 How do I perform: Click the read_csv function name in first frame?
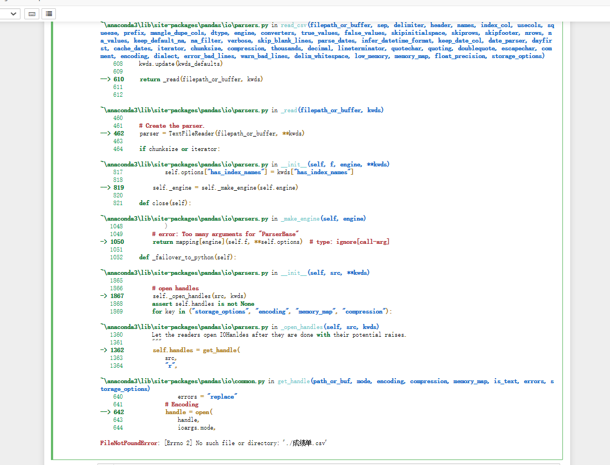[294, 25]
